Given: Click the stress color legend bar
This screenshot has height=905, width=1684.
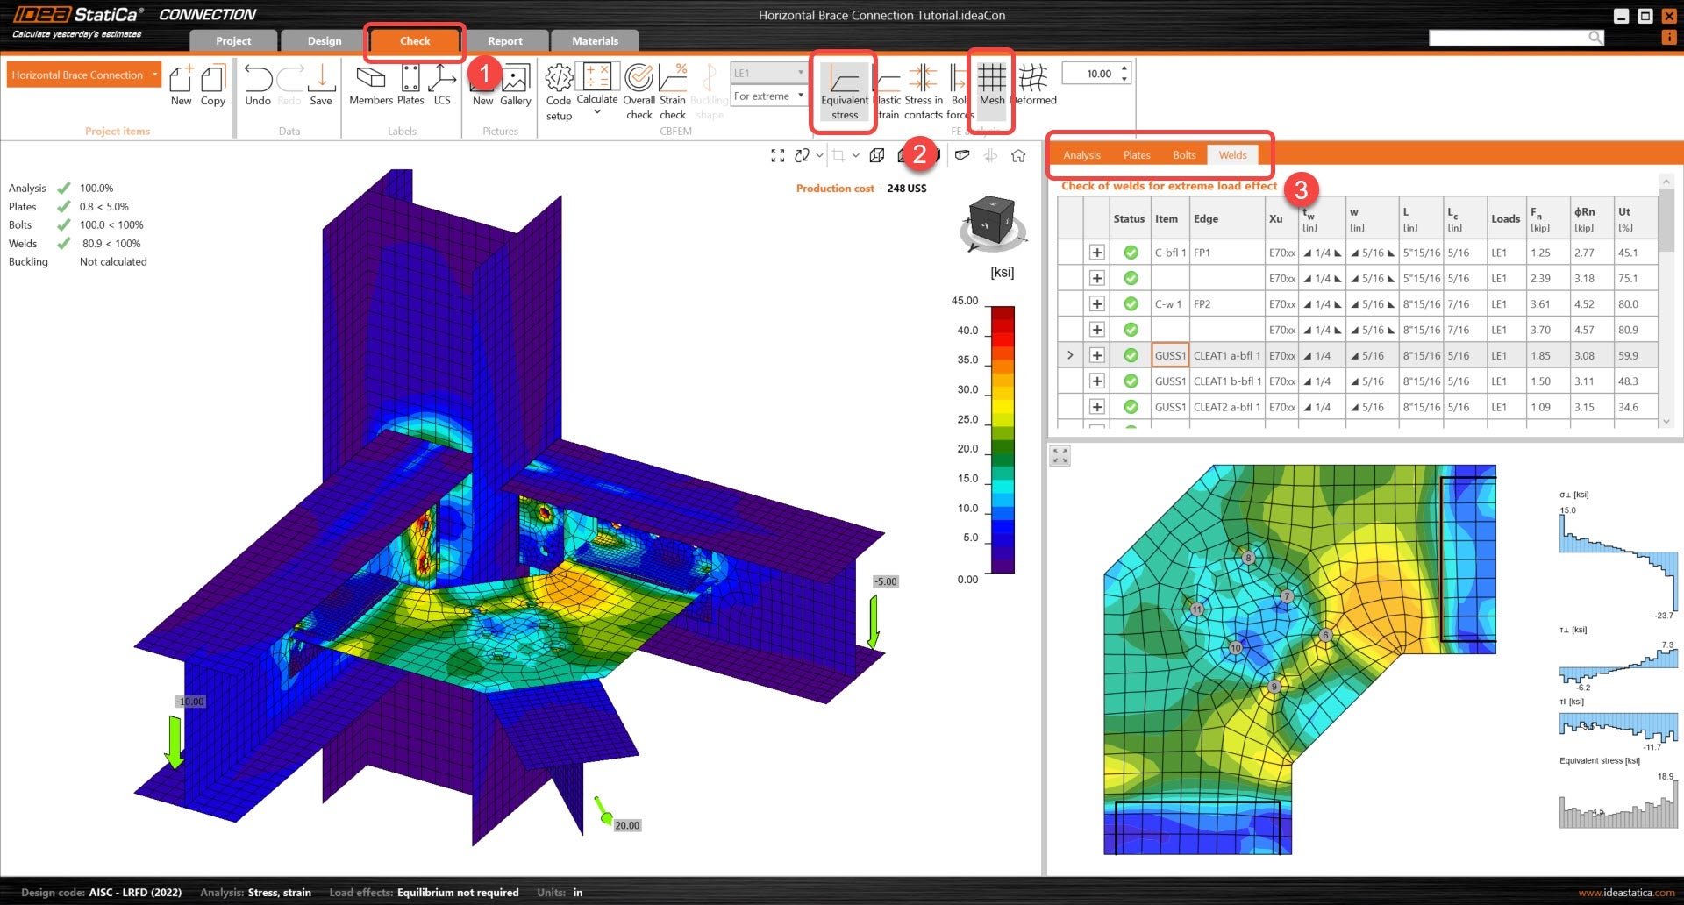Looking at the screenshot, I should click(1003, 438).
